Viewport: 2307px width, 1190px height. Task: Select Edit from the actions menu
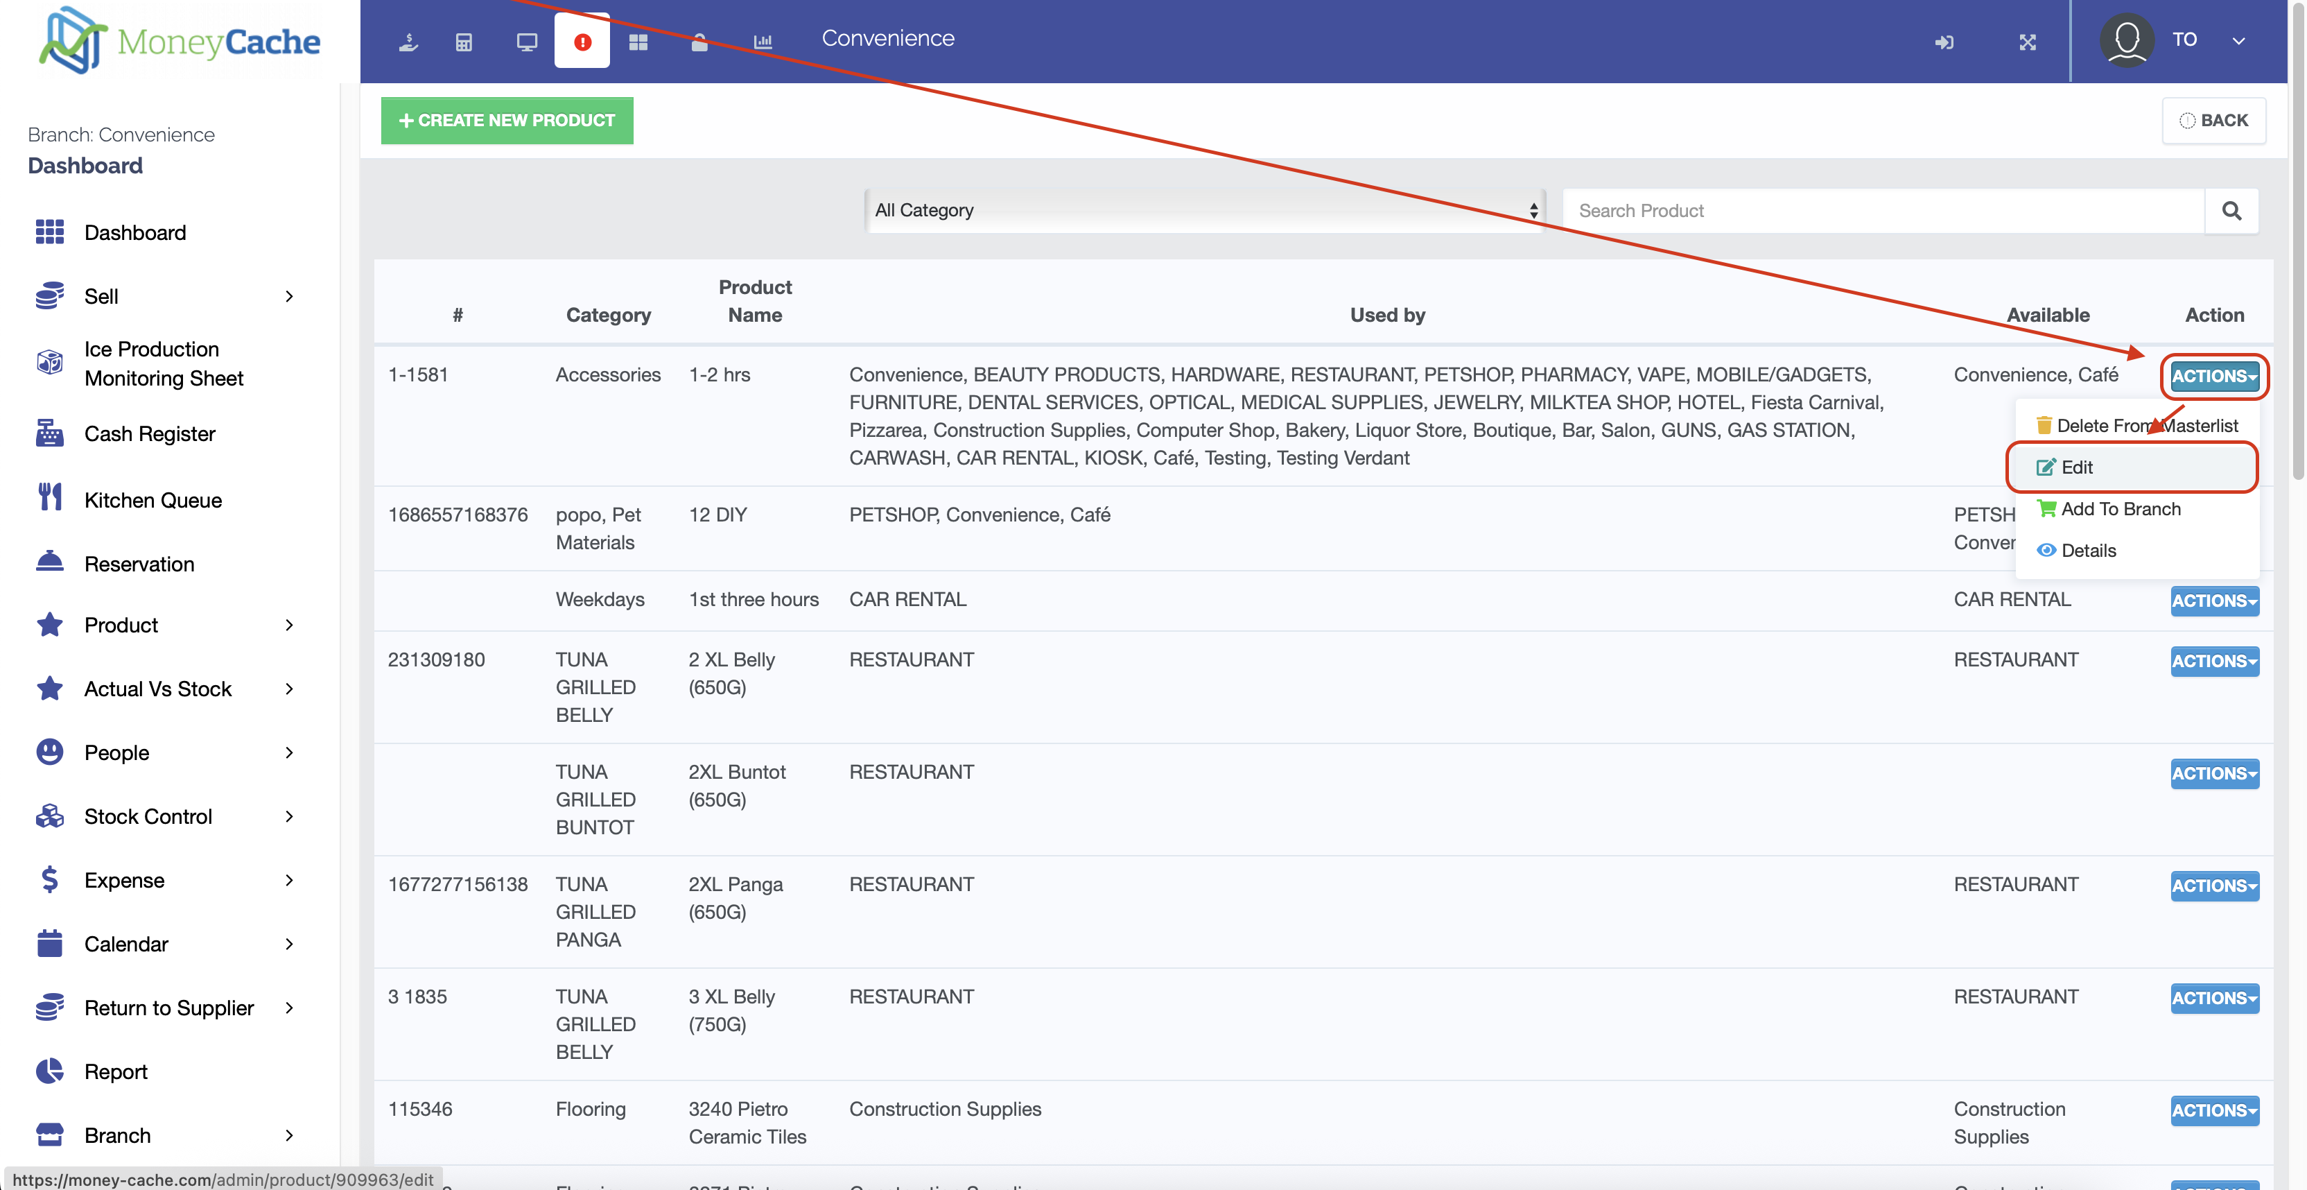pos(2076,467)
